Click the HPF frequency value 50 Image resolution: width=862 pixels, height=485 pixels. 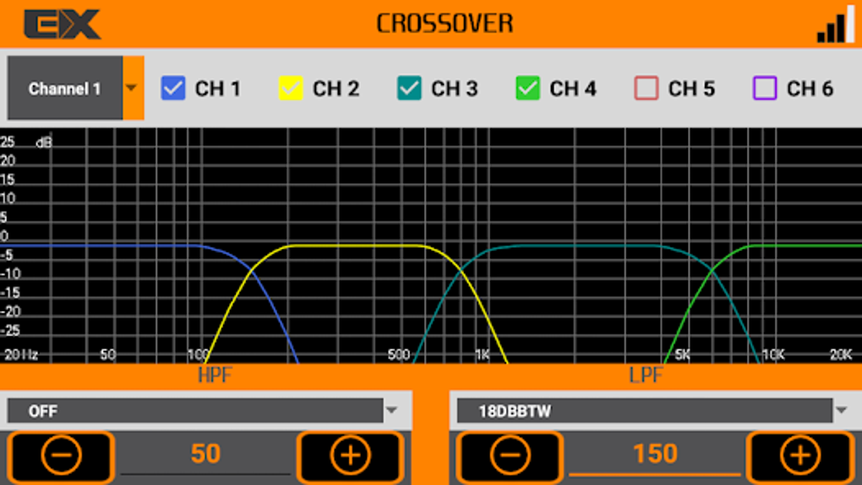coord(205,455)
